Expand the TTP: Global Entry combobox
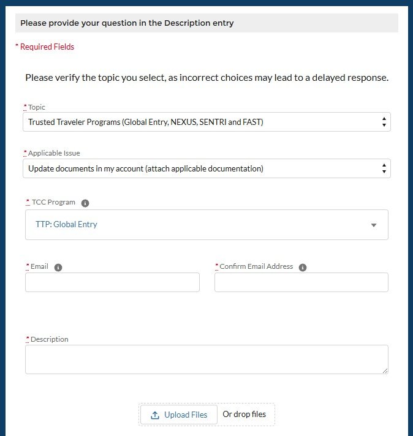Viewport: 413px width, 436px height. click(206, 225)
